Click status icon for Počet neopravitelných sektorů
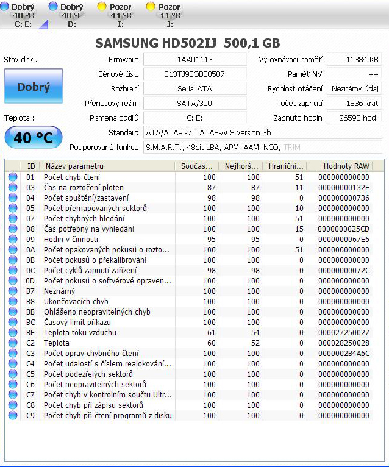The image size is (389, 467). pos(13,384)
